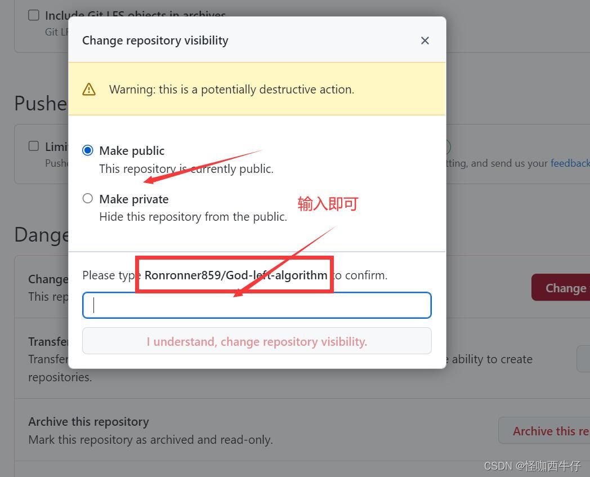Image resolution: width=590 pixels, height=477 pixels.
Task: Focus the repository name confirmation field
Action: point(257,305)
